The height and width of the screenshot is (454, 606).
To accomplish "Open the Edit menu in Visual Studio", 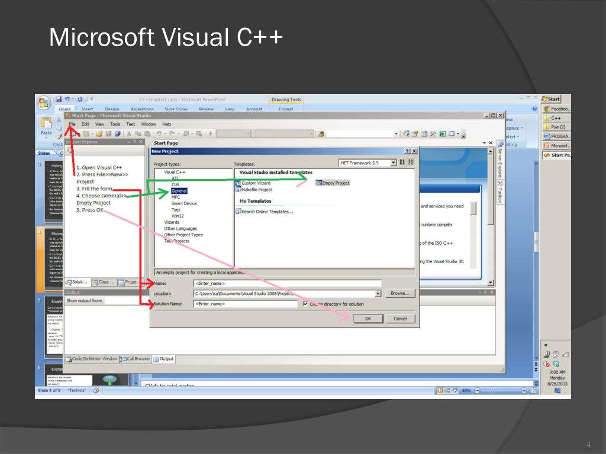I will [x=85, y=124].
